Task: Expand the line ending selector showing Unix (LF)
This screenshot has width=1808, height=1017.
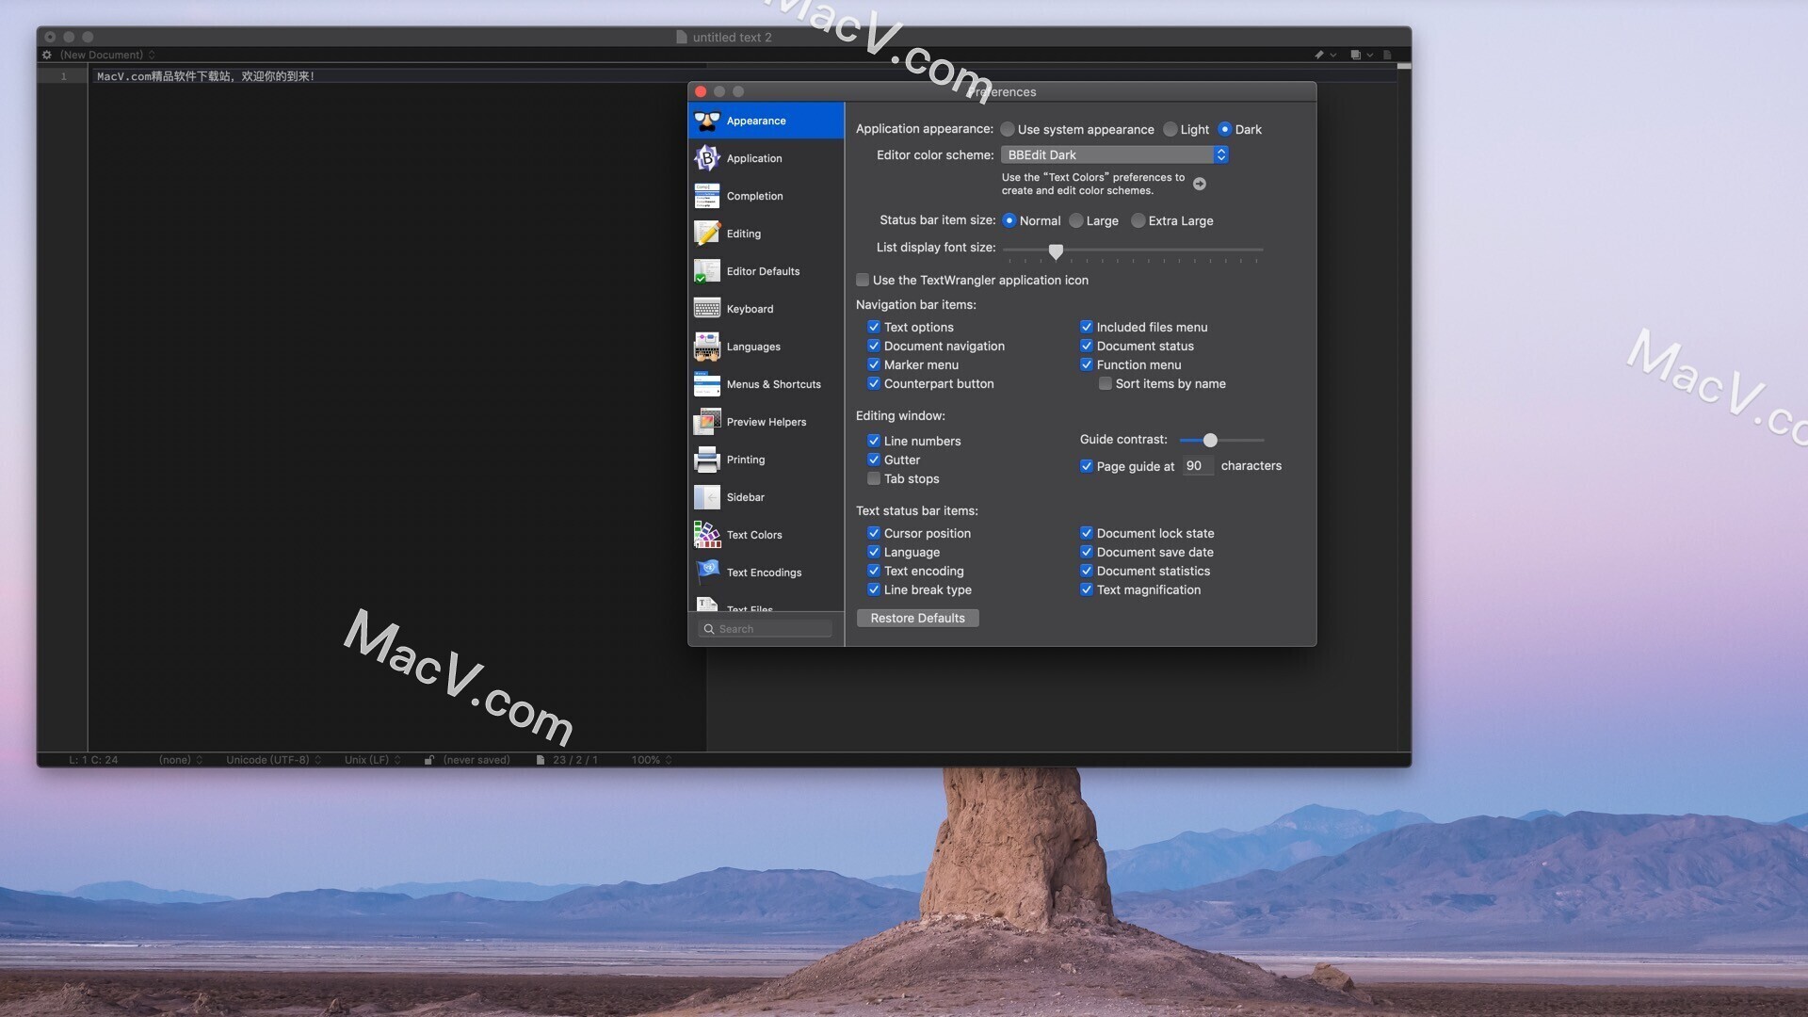Action: point(372,760)
